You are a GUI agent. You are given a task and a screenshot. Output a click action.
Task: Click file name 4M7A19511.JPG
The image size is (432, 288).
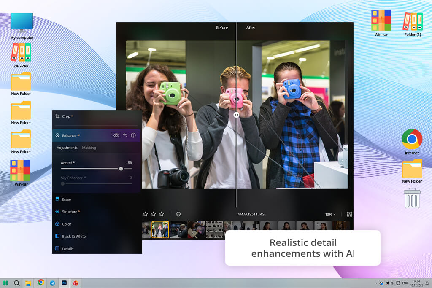point(251,214)
